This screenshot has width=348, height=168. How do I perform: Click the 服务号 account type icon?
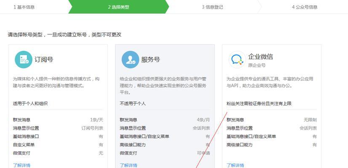point(130,60)
